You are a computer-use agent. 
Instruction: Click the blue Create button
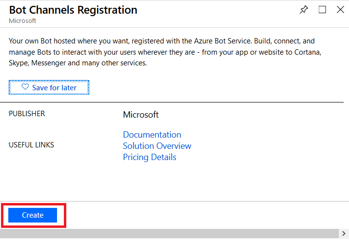tap(33, 215)
